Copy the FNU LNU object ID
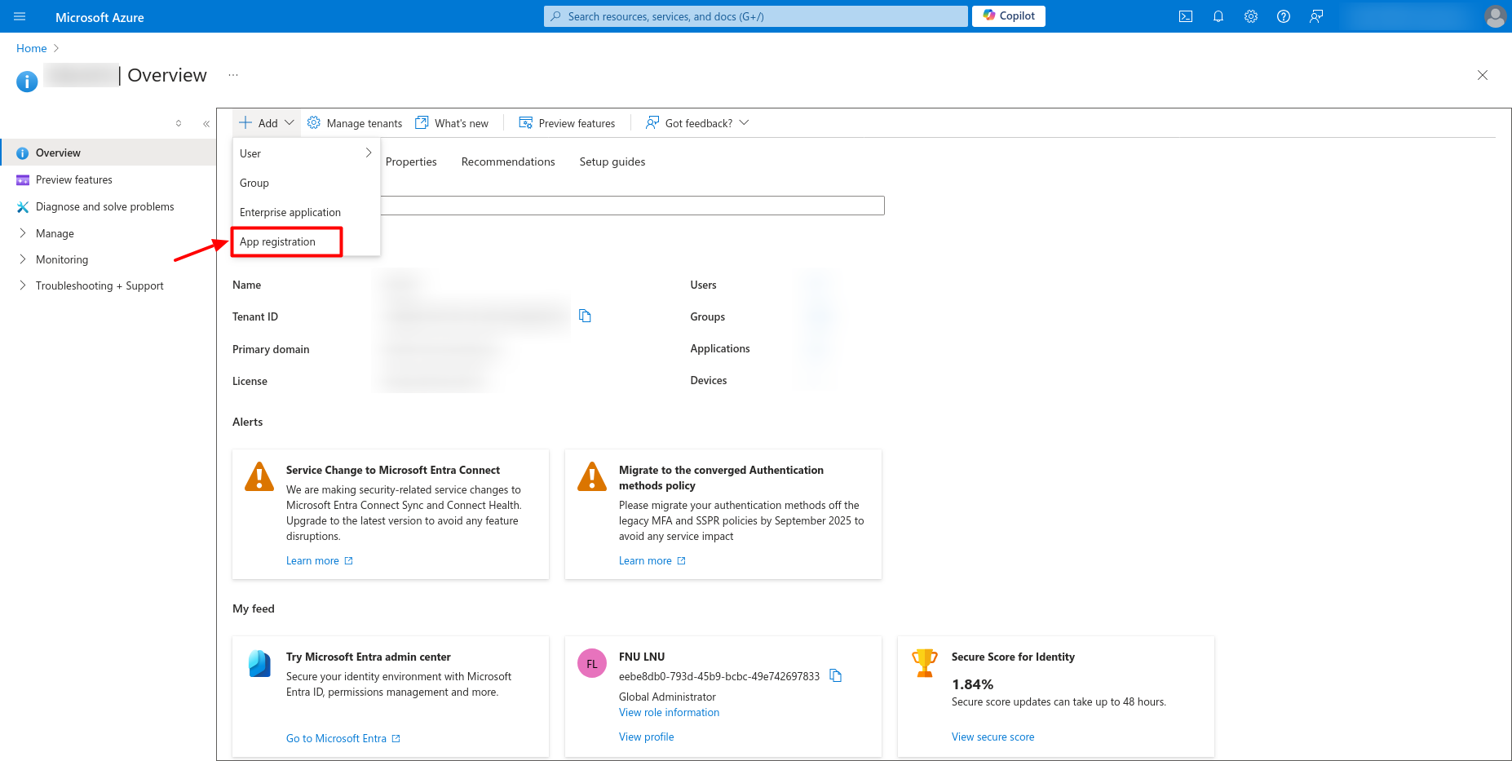 point(835,675)
